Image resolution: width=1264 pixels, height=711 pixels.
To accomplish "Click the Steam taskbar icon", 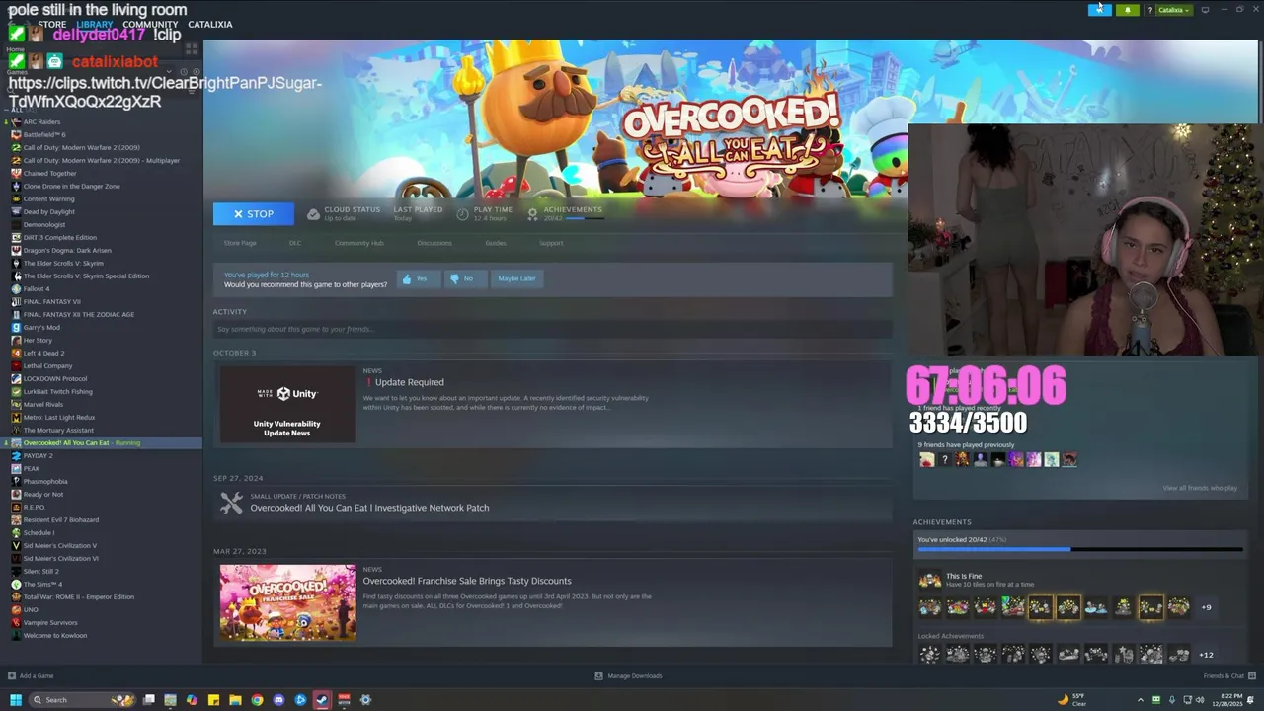I will click(x=322, y=700).
